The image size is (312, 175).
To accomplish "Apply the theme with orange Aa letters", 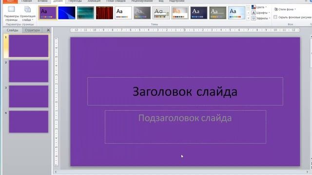I will 180,13.
